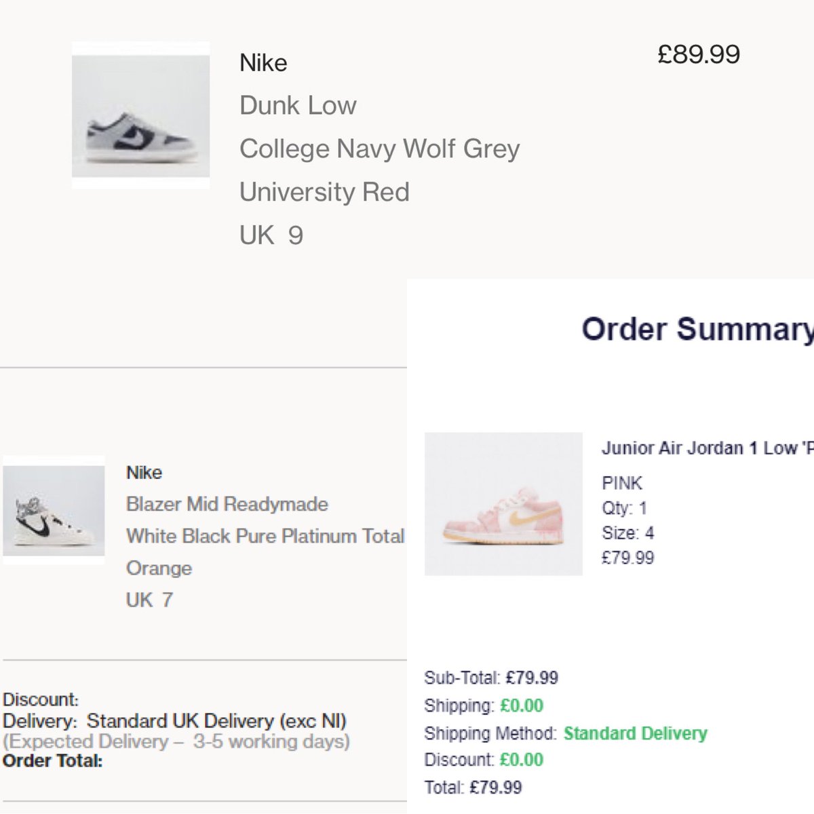Click the UK 9 size text
Screen dimensions: 814x814
coord(271,235)
